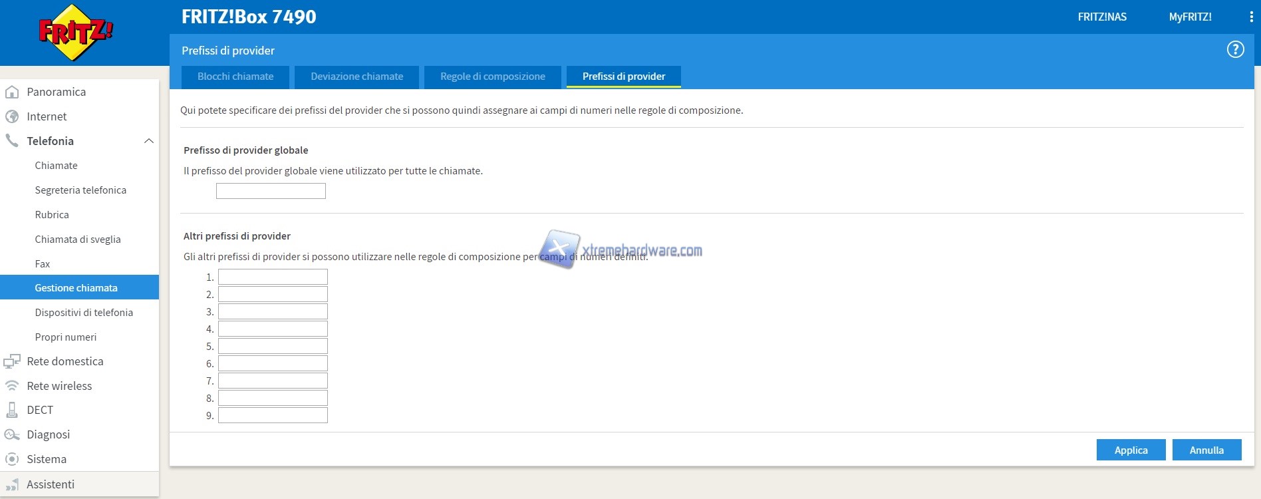
Task: Click the Annulla button
Action: tap(1206, 450)
